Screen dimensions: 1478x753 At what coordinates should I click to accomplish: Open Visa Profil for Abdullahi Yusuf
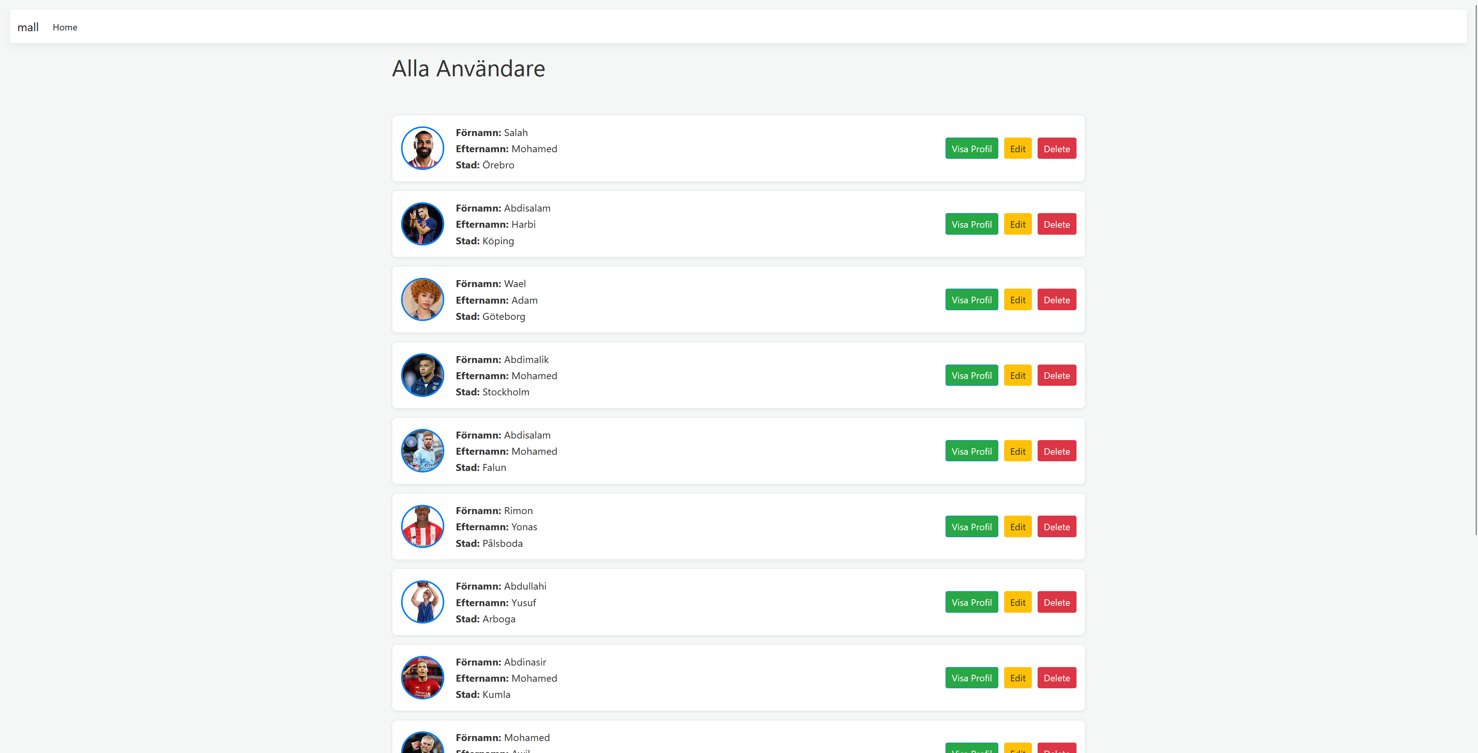pyautogui.click(x=971, y=603)
